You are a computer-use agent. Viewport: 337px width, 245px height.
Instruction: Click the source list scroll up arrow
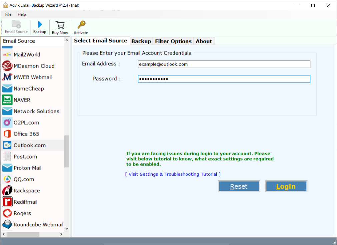click(x=67, y=40)
